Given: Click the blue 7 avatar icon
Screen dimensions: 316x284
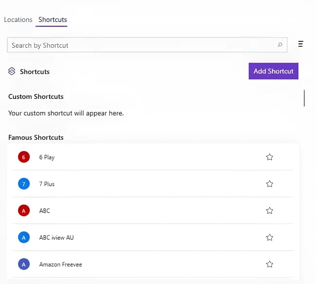Looking at the screenshot, I should click(24, 184).
